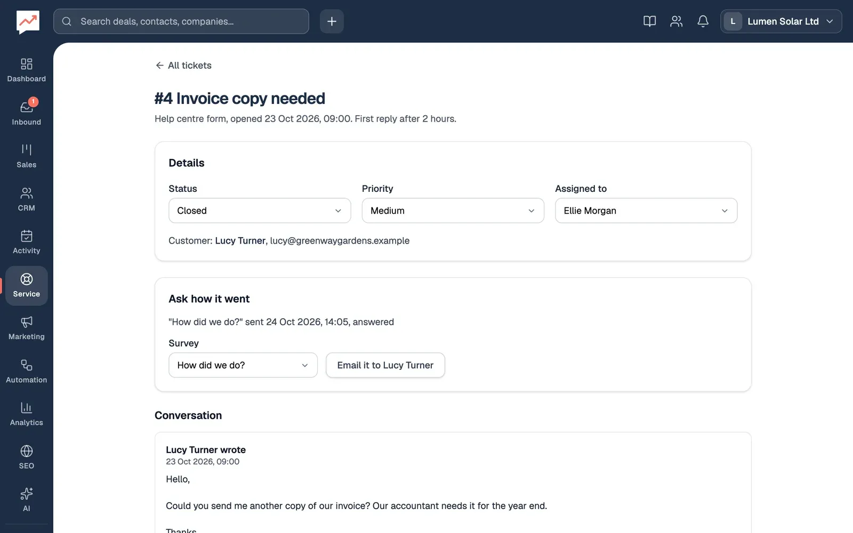Image resolution: width=853 pixels, height=533 pixels.
Task: Open the AI sparkle section
Action: coord(27,500)
